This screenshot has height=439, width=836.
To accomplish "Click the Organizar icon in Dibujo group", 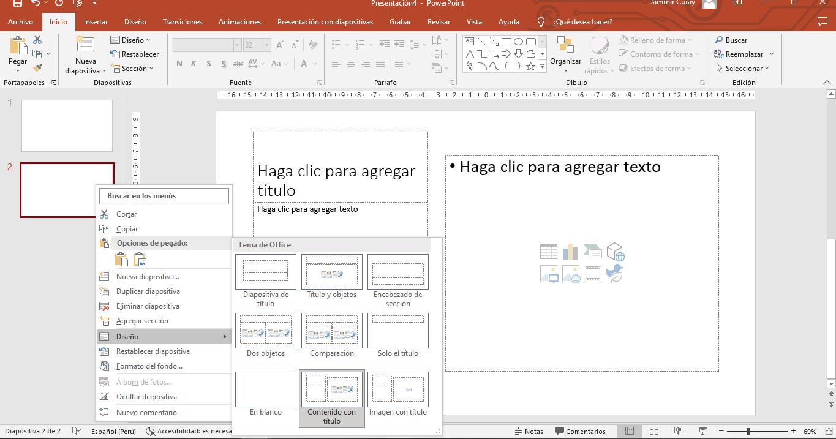I will click(565, 47).
